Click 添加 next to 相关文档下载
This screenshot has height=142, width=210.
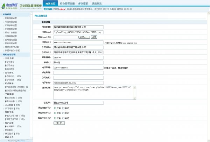(x=23, y=116)
